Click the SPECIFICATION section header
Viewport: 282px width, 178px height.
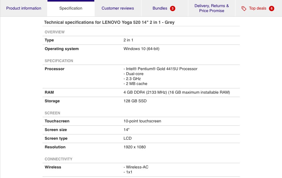click(59, 61)
